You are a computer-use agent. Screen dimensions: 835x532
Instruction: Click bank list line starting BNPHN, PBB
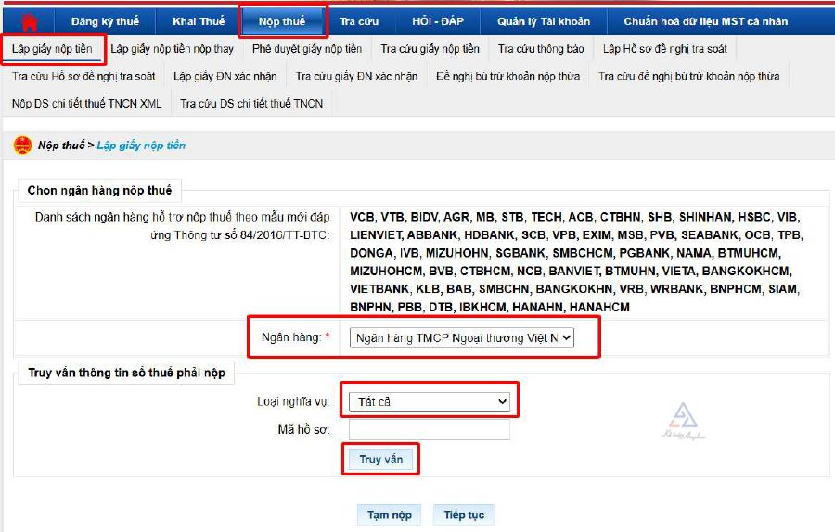(489, 307)
